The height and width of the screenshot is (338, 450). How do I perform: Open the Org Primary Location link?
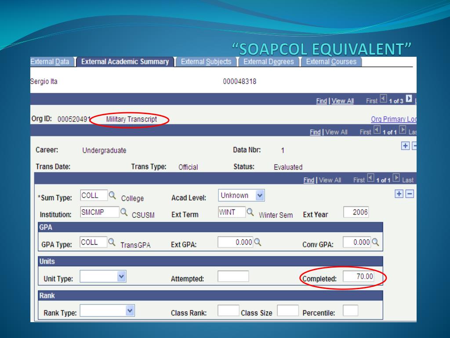393,119
